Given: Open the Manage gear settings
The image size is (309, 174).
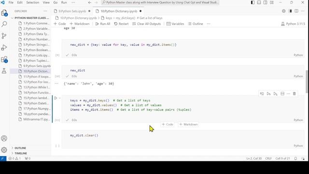Looking at the screenshot, I should (4, 150).
